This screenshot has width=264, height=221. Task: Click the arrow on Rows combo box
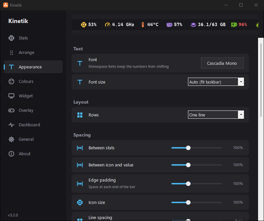click(x=241, y=115)
